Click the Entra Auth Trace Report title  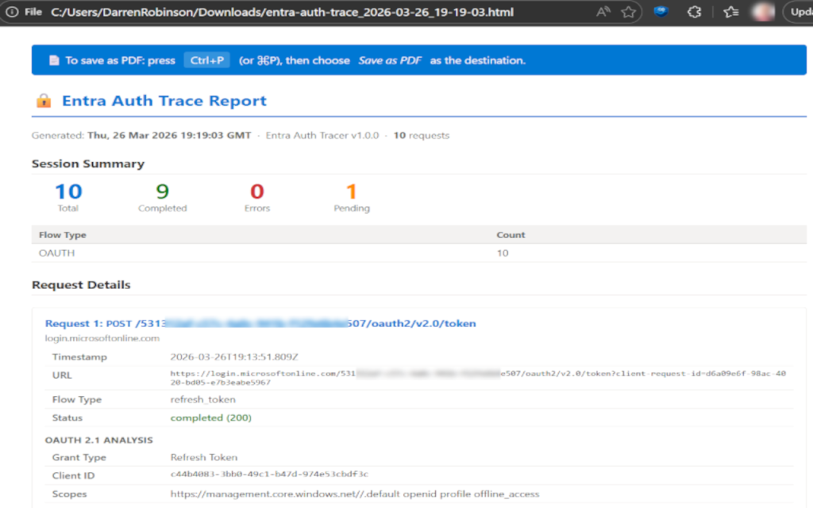click(x=164, y=101)
